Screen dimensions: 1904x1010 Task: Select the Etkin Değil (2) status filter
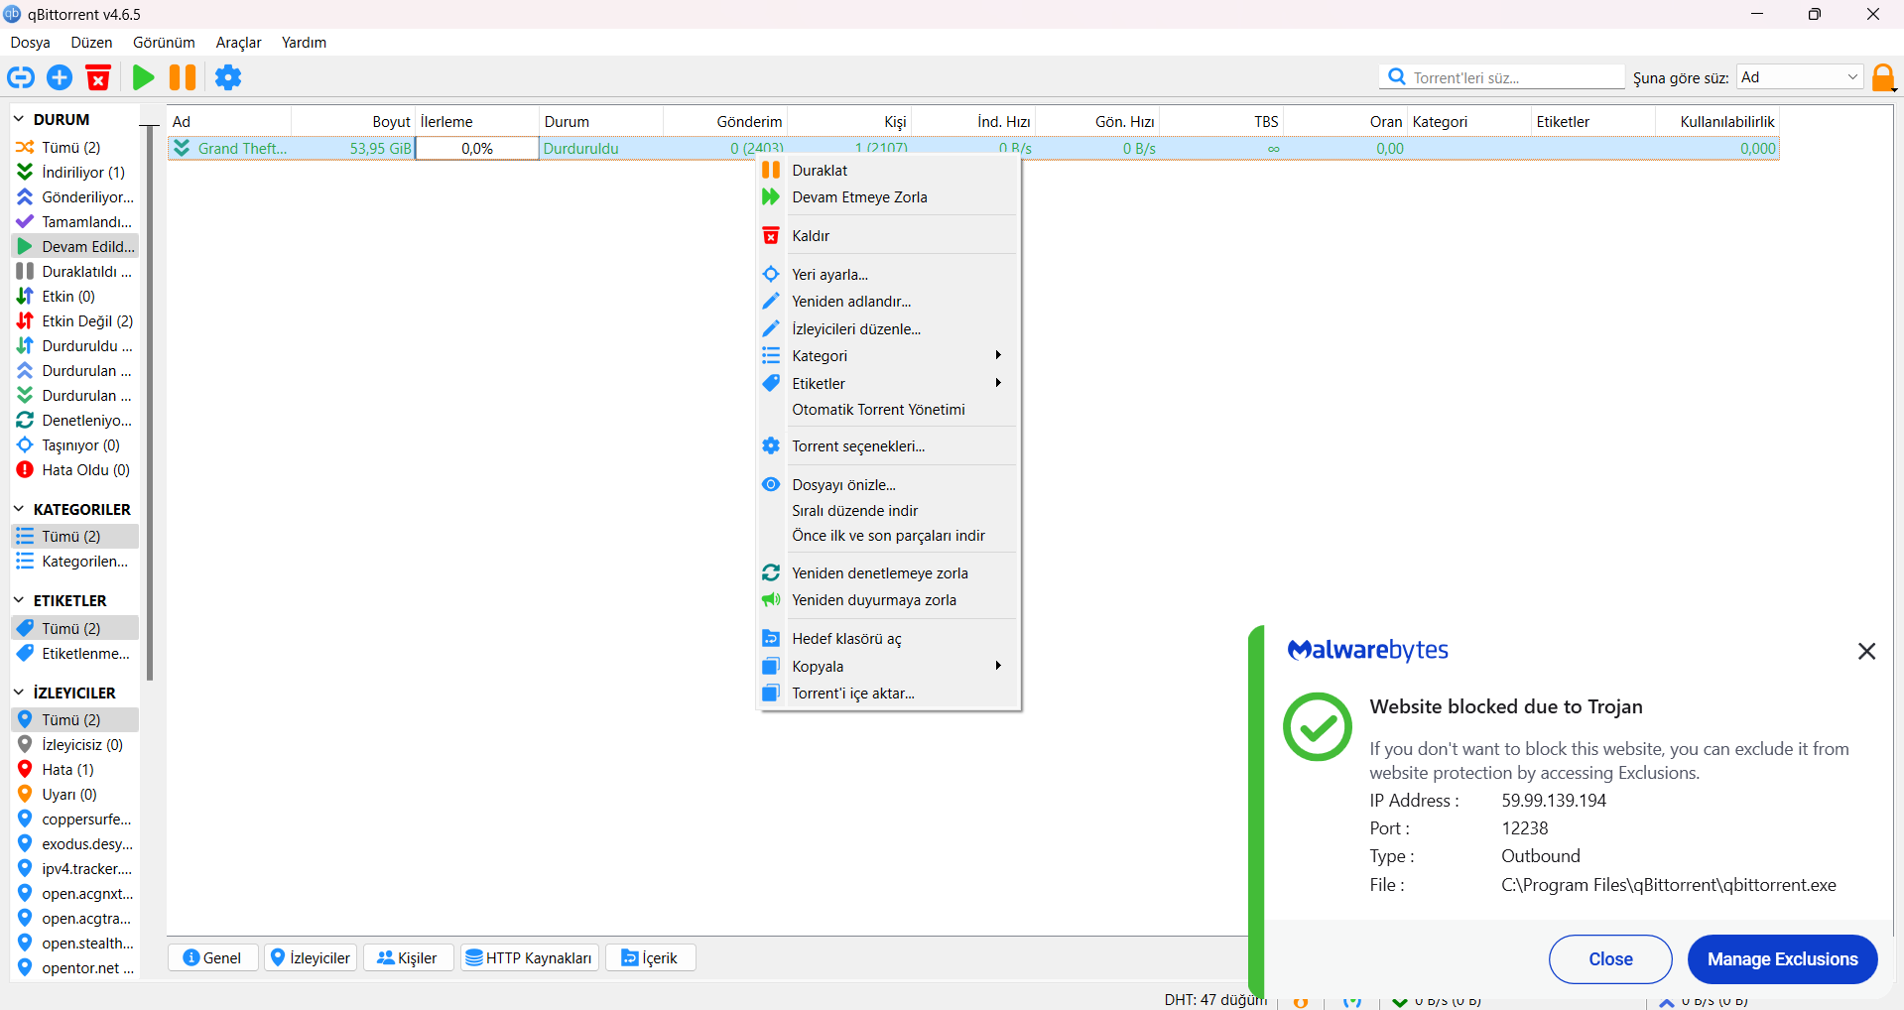click(74, 320)
